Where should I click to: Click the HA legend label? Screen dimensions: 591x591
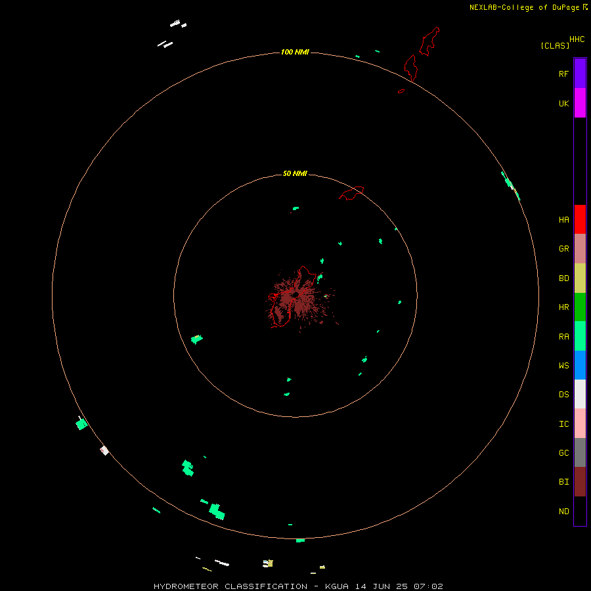point(563,219)
